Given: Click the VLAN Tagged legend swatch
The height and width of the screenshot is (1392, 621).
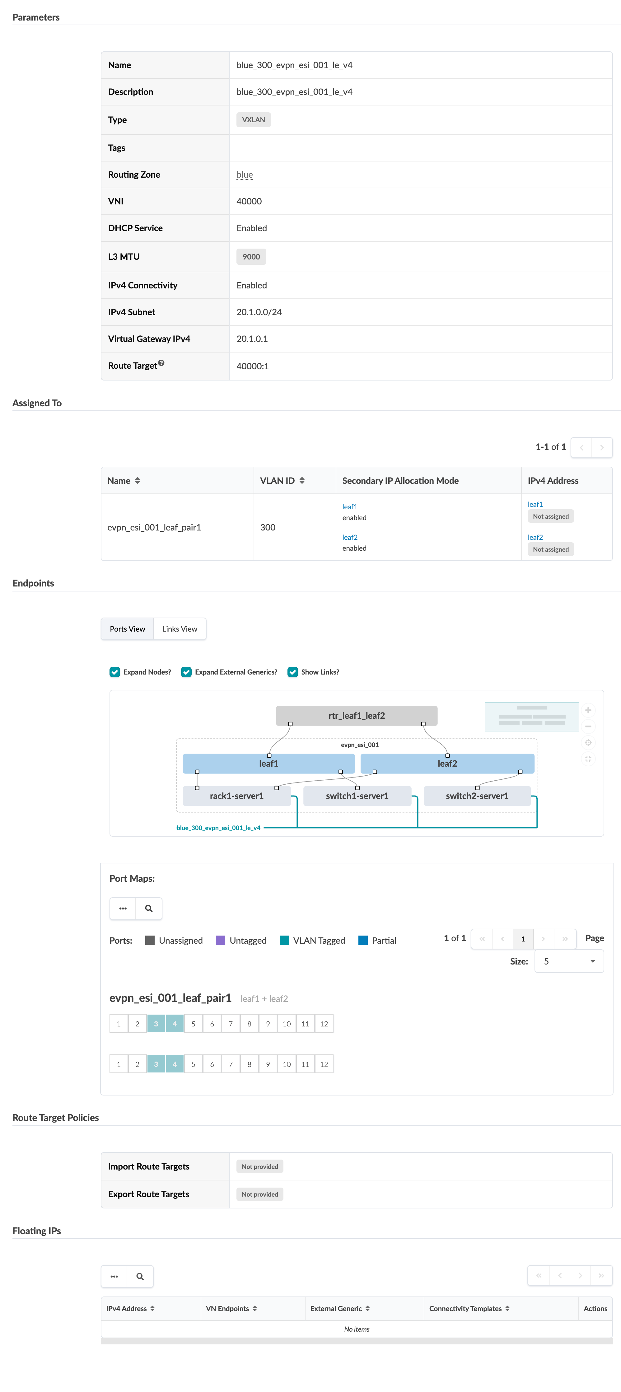Looking at the screenshot, I should point(284,940).
